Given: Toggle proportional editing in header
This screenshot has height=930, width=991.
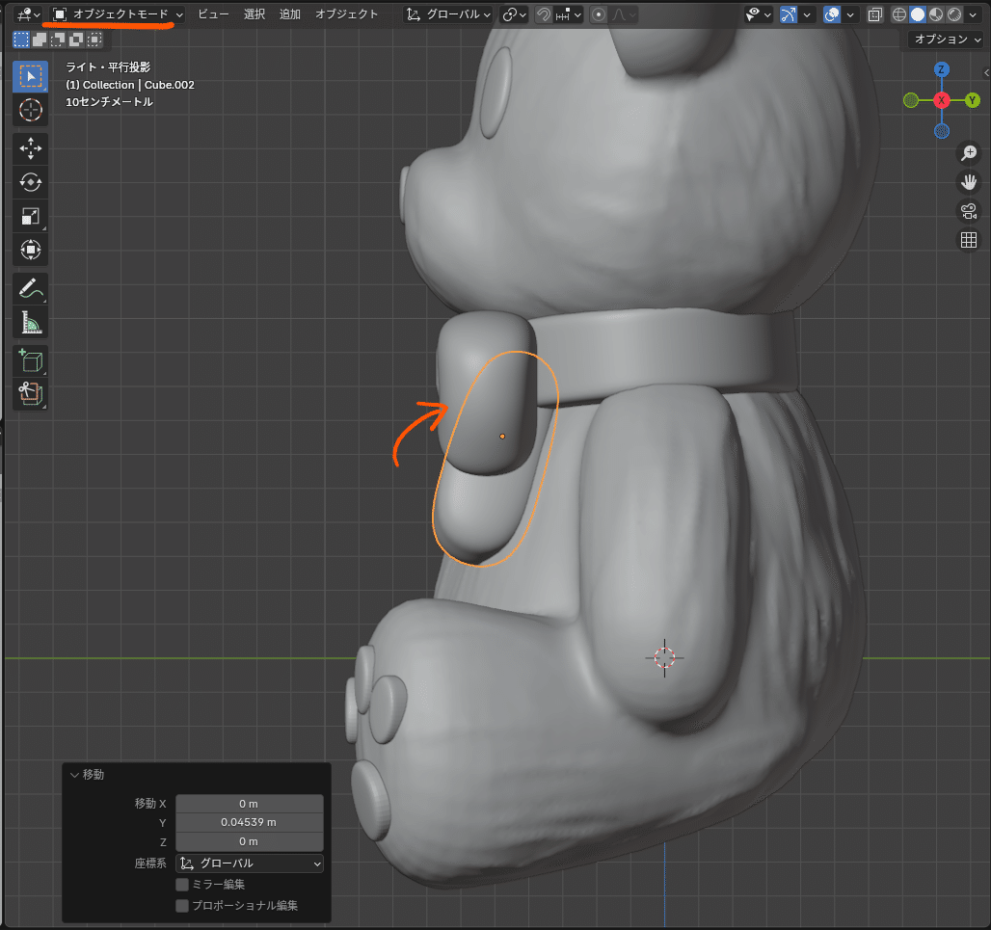Looking at the screenshot, I should coord(599,14).
